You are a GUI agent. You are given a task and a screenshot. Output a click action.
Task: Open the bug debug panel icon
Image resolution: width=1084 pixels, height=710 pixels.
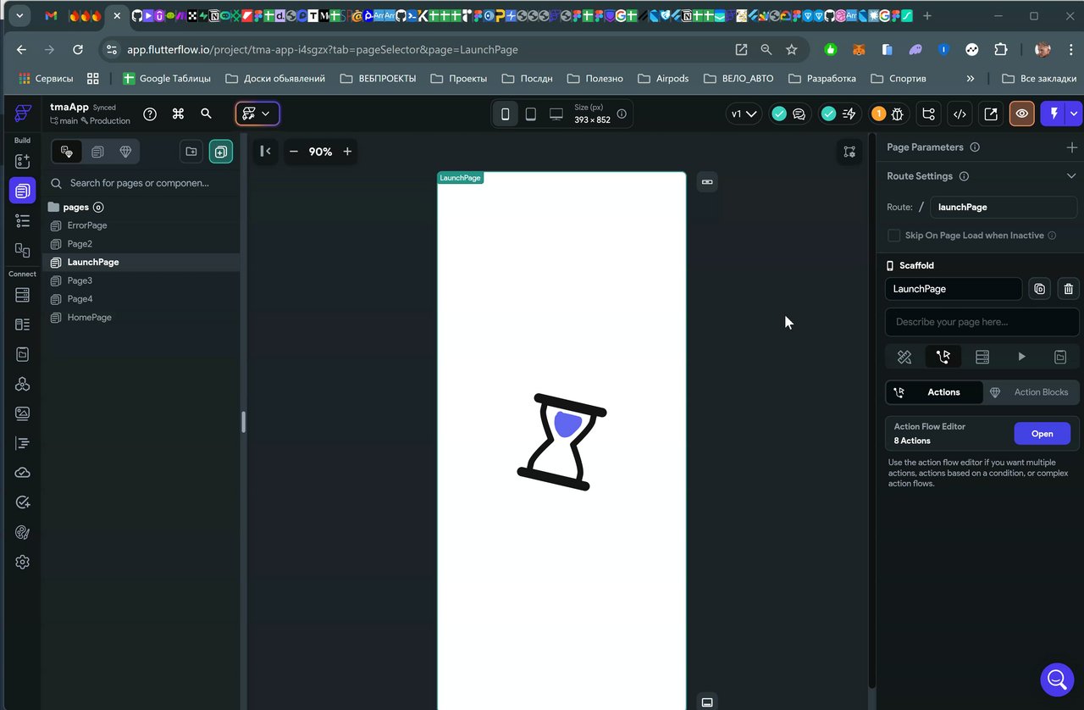click(898, 114)
